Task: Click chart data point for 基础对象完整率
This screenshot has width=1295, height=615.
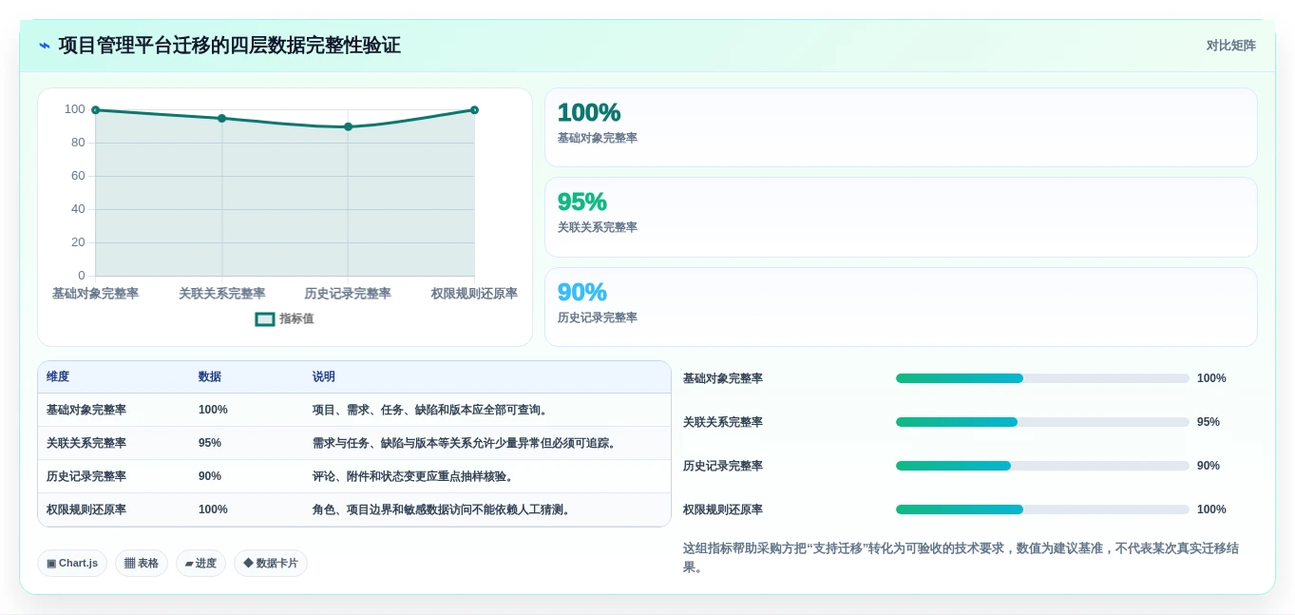Action: tap(95, 110)
